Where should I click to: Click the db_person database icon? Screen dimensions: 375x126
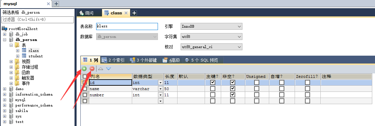click(11, 40)
